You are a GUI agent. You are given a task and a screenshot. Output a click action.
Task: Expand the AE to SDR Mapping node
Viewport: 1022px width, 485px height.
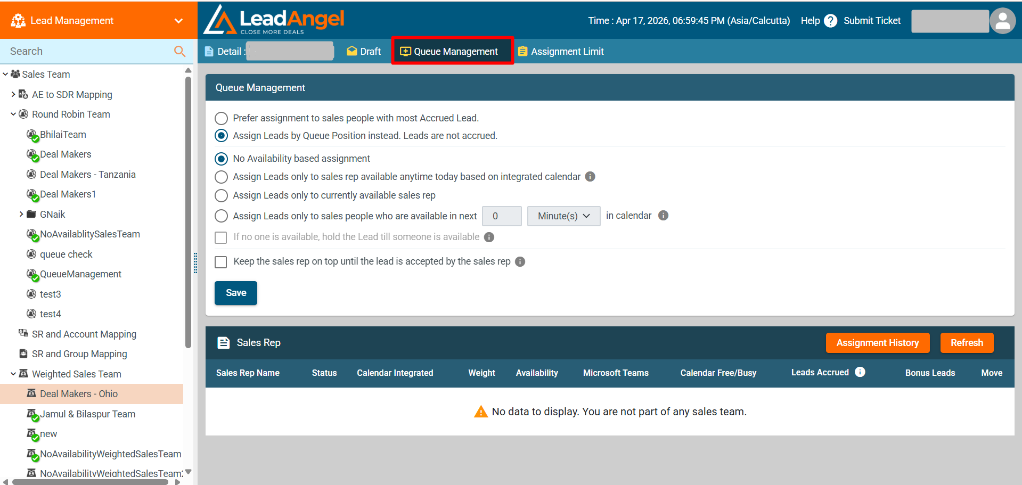click(x=13, y=94)
